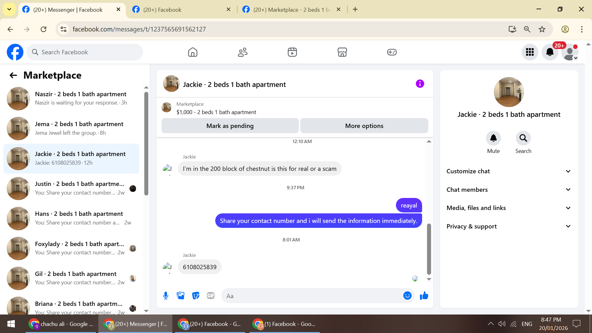Open the Notifications bell
This screenshot has height=333, width=592.
point(550,52)
